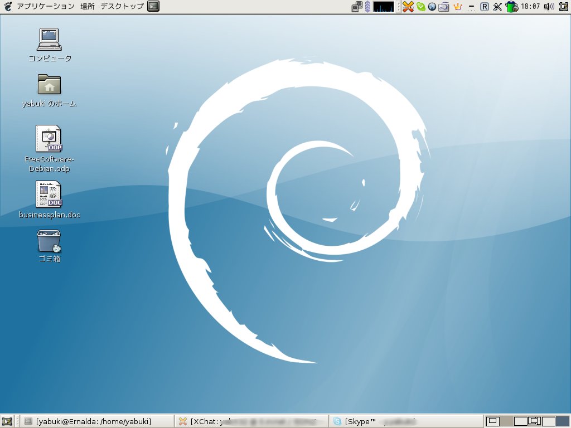Click the GNOME foot logo in the panel
The image size is (571, 428).
[8, 6]
